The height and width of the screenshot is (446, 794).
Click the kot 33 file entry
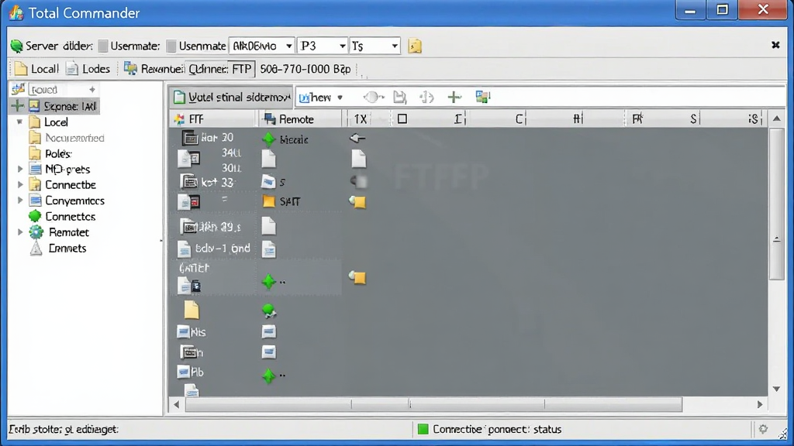[209, 181]
